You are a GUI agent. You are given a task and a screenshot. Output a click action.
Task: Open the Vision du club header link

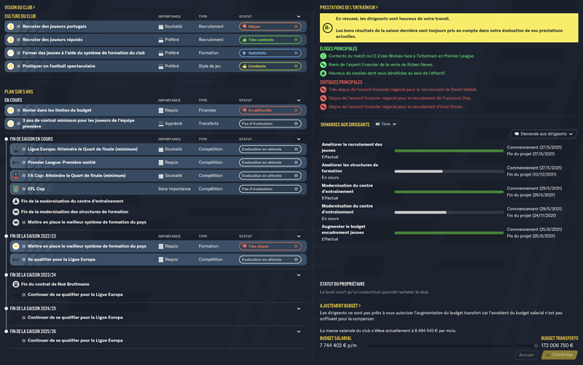[x=20, y=7]
